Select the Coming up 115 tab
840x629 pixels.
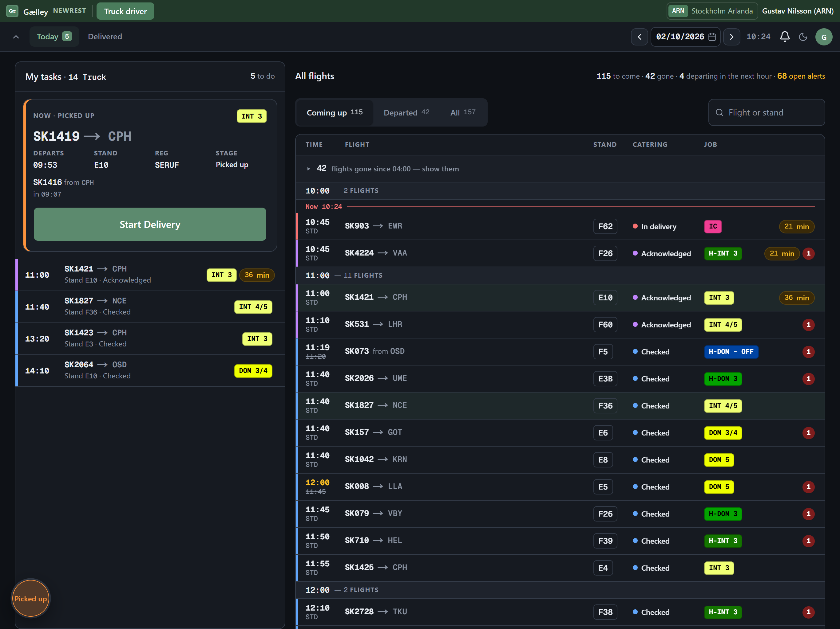pyautogui.click(x=335, y=113)
